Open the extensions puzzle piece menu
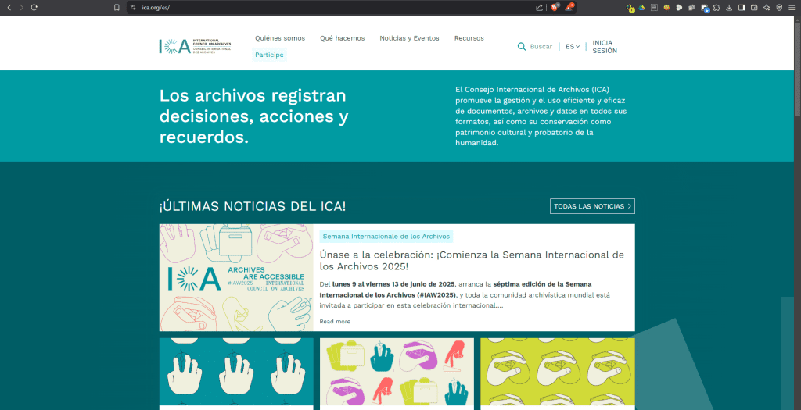 pyautogui.click(x=717, y=8)
